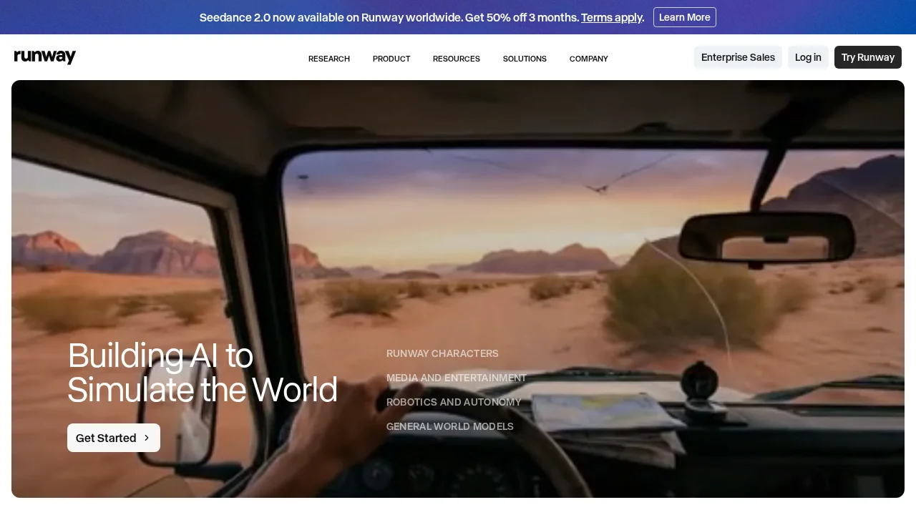Image resolution: width=916 pixels, height=515 pixels.
Task: Click the Seedance 2.0 announcement text
Action: pos(389,17)
